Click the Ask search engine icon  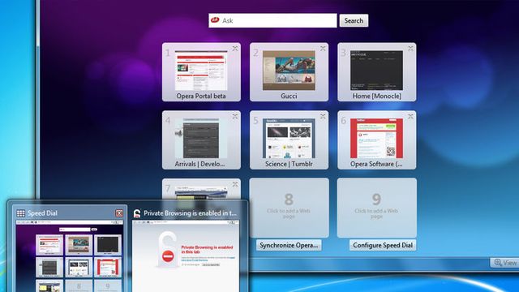pyautogui.click(x=215, y=19)
